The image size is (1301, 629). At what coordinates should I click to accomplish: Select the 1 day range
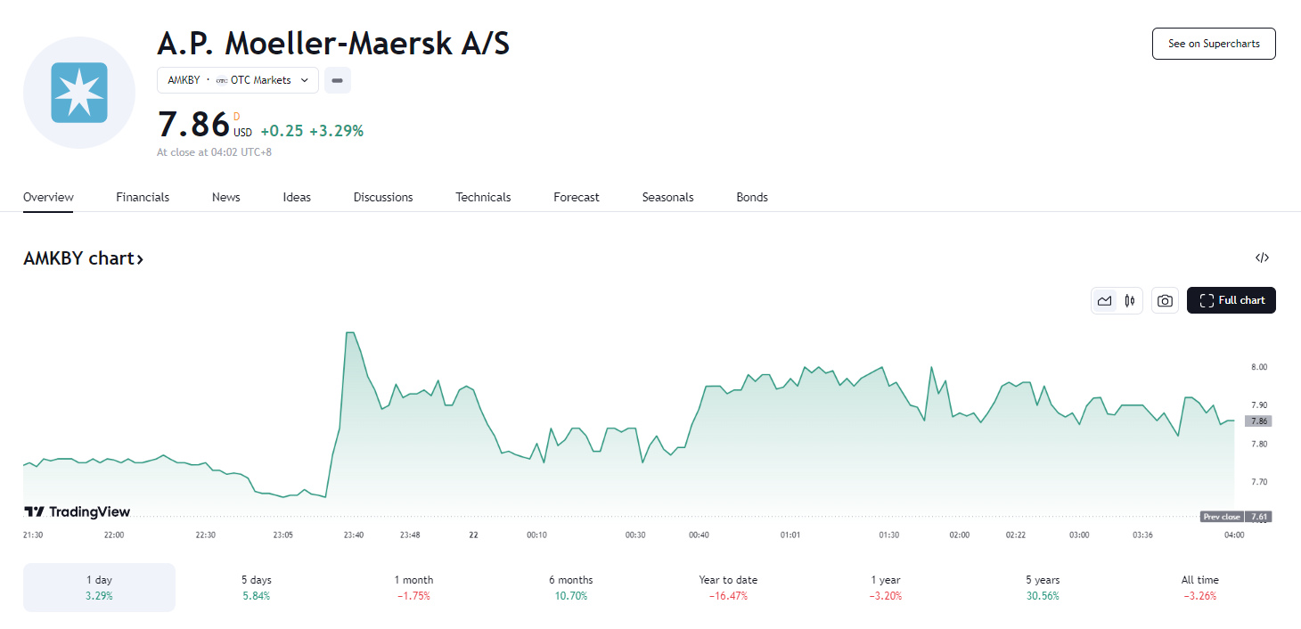tap(99, 587)
